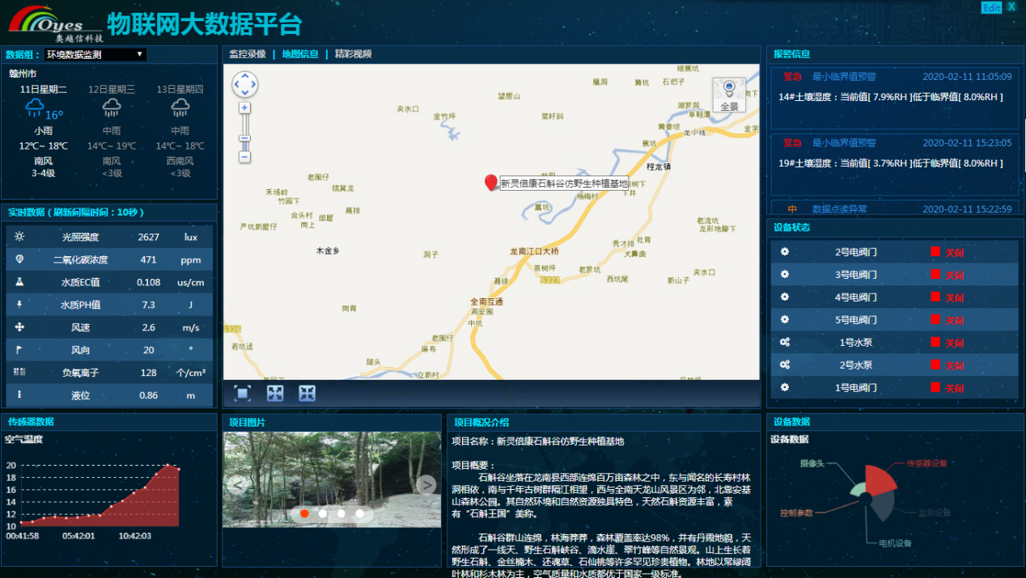Toggle the red status switch for 5号电阀门

coord(935,320)
